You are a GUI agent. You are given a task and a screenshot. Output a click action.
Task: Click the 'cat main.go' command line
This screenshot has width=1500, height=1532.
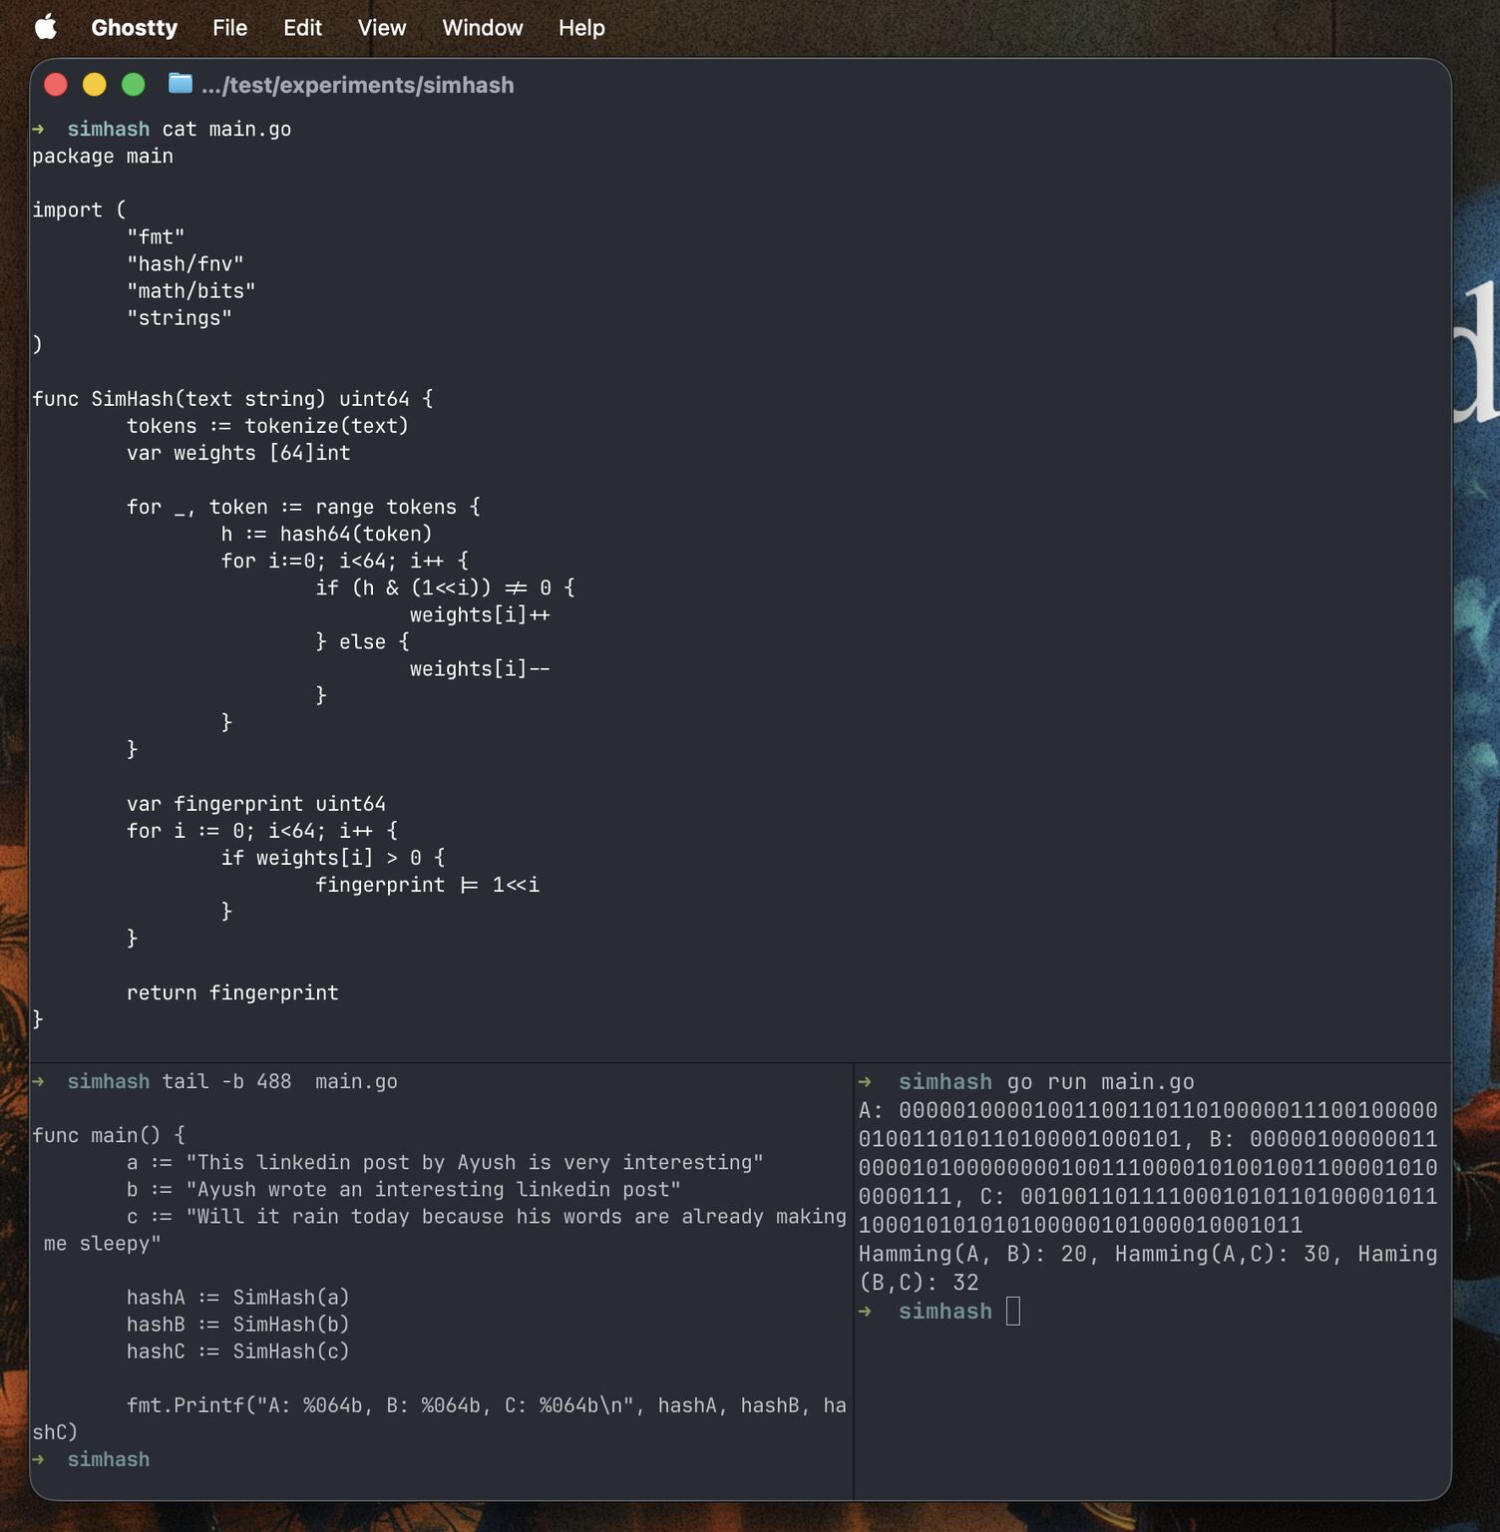point(226,129)
